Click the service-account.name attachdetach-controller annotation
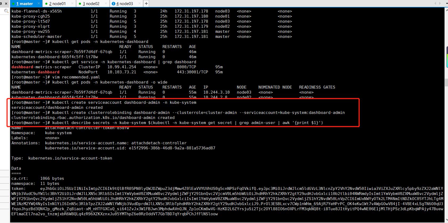 116,143
